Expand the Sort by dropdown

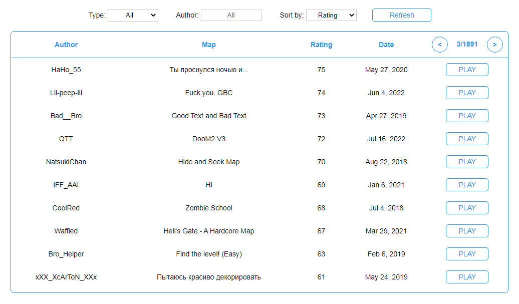click(x=331, y=16)
